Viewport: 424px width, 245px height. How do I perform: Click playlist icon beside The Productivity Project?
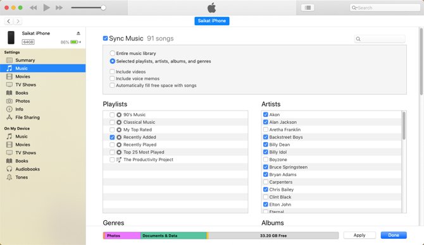[x=119, y=160]
